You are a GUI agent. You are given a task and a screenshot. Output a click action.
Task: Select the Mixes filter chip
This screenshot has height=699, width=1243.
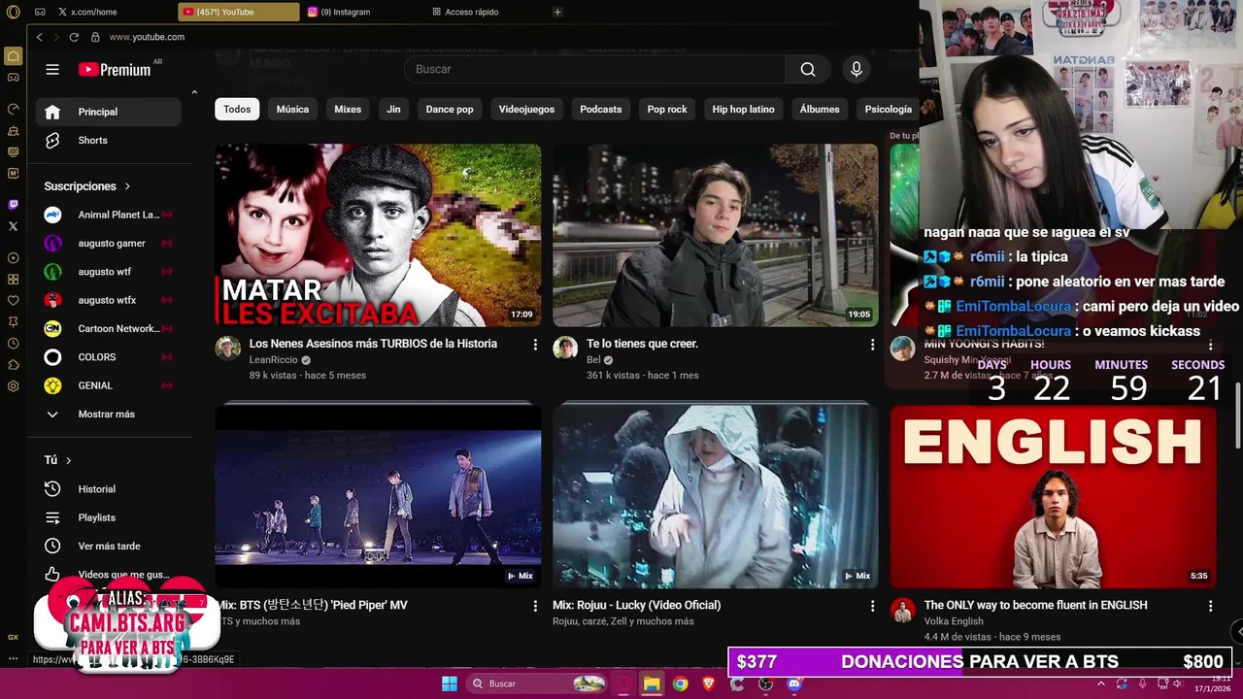(x=348, y=110)
